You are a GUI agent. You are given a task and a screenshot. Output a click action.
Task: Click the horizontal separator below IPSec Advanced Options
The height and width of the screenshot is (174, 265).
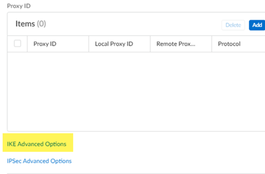[135, 174]
